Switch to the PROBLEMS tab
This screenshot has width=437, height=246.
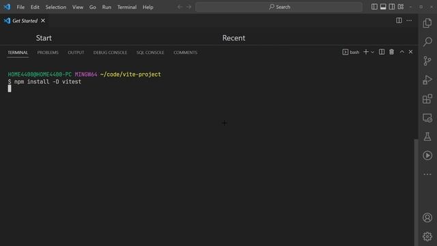click(48, 53)
